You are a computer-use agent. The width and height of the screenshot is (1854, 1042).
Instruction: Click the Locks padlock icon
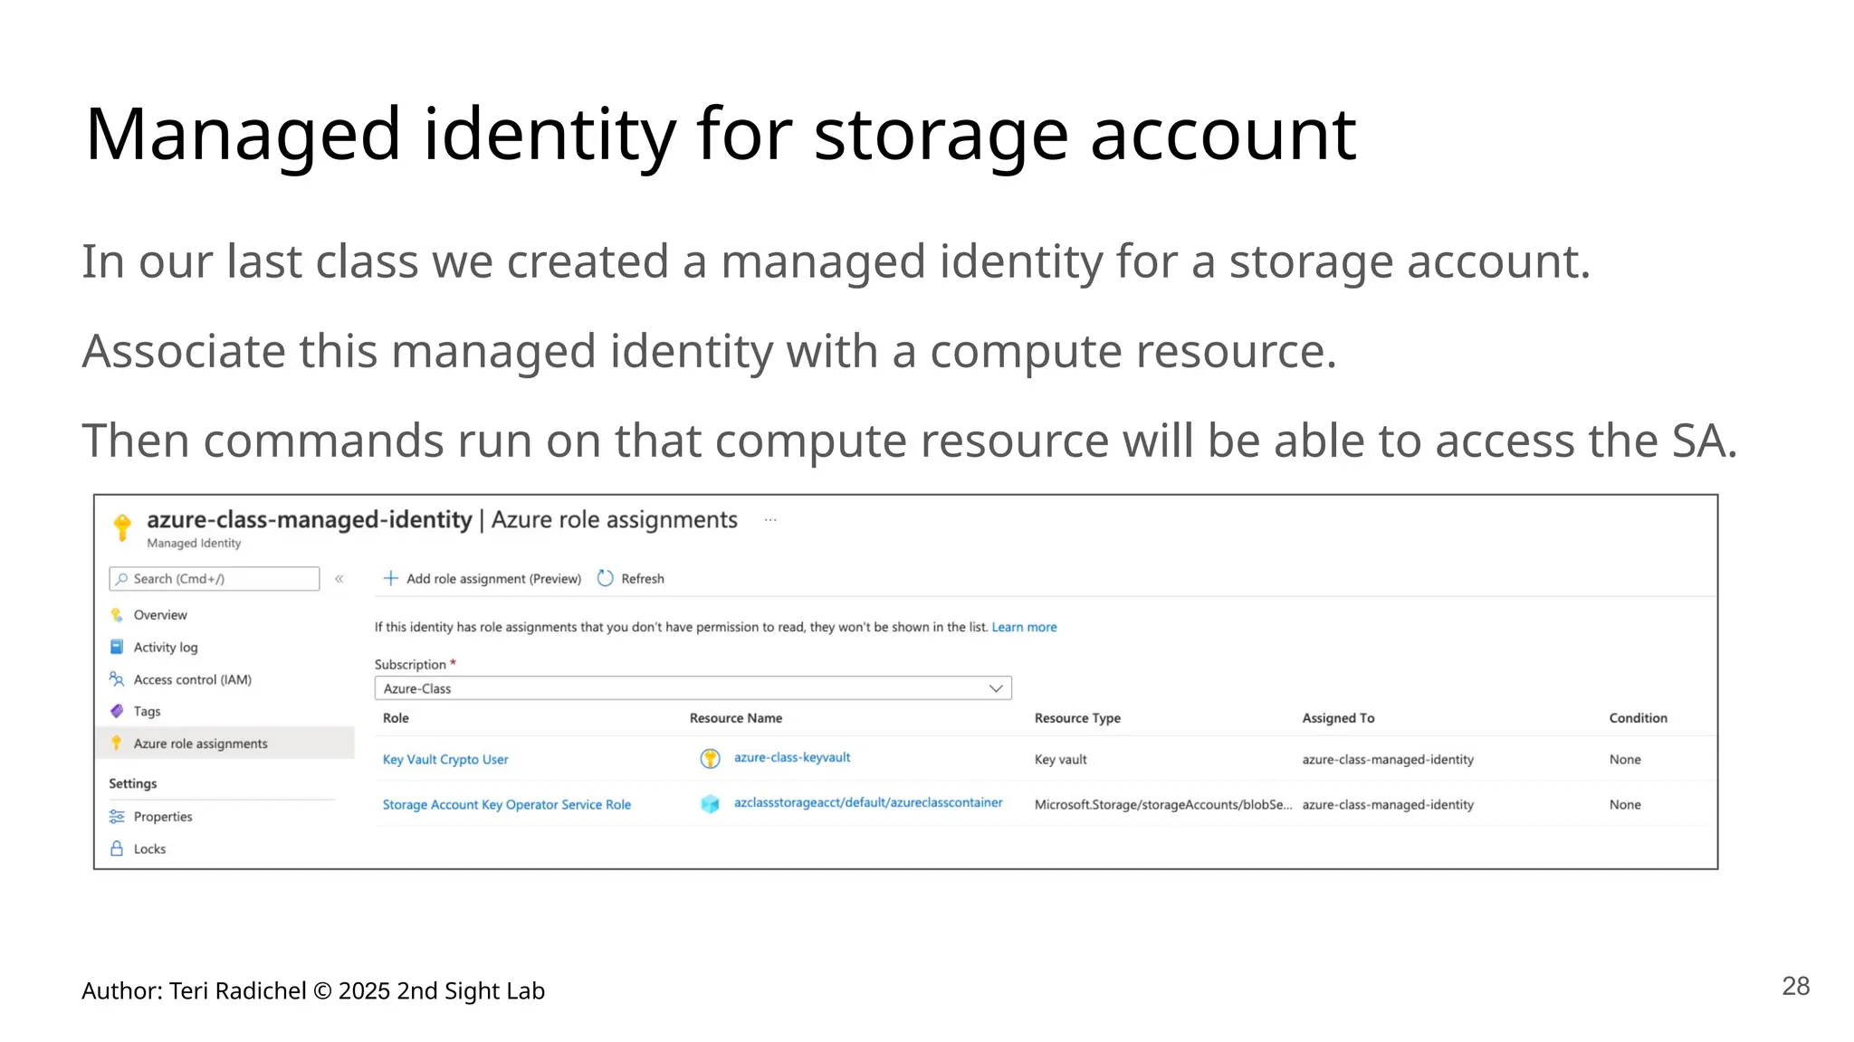point(117,848)
